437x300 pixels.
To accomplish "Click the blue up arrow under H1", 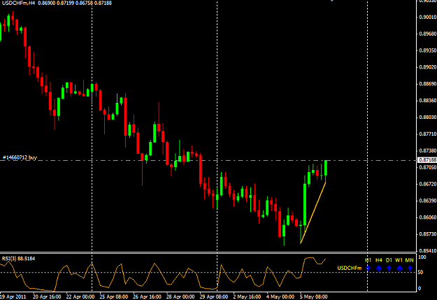I will pyautogui.click(x=368, y=269).
